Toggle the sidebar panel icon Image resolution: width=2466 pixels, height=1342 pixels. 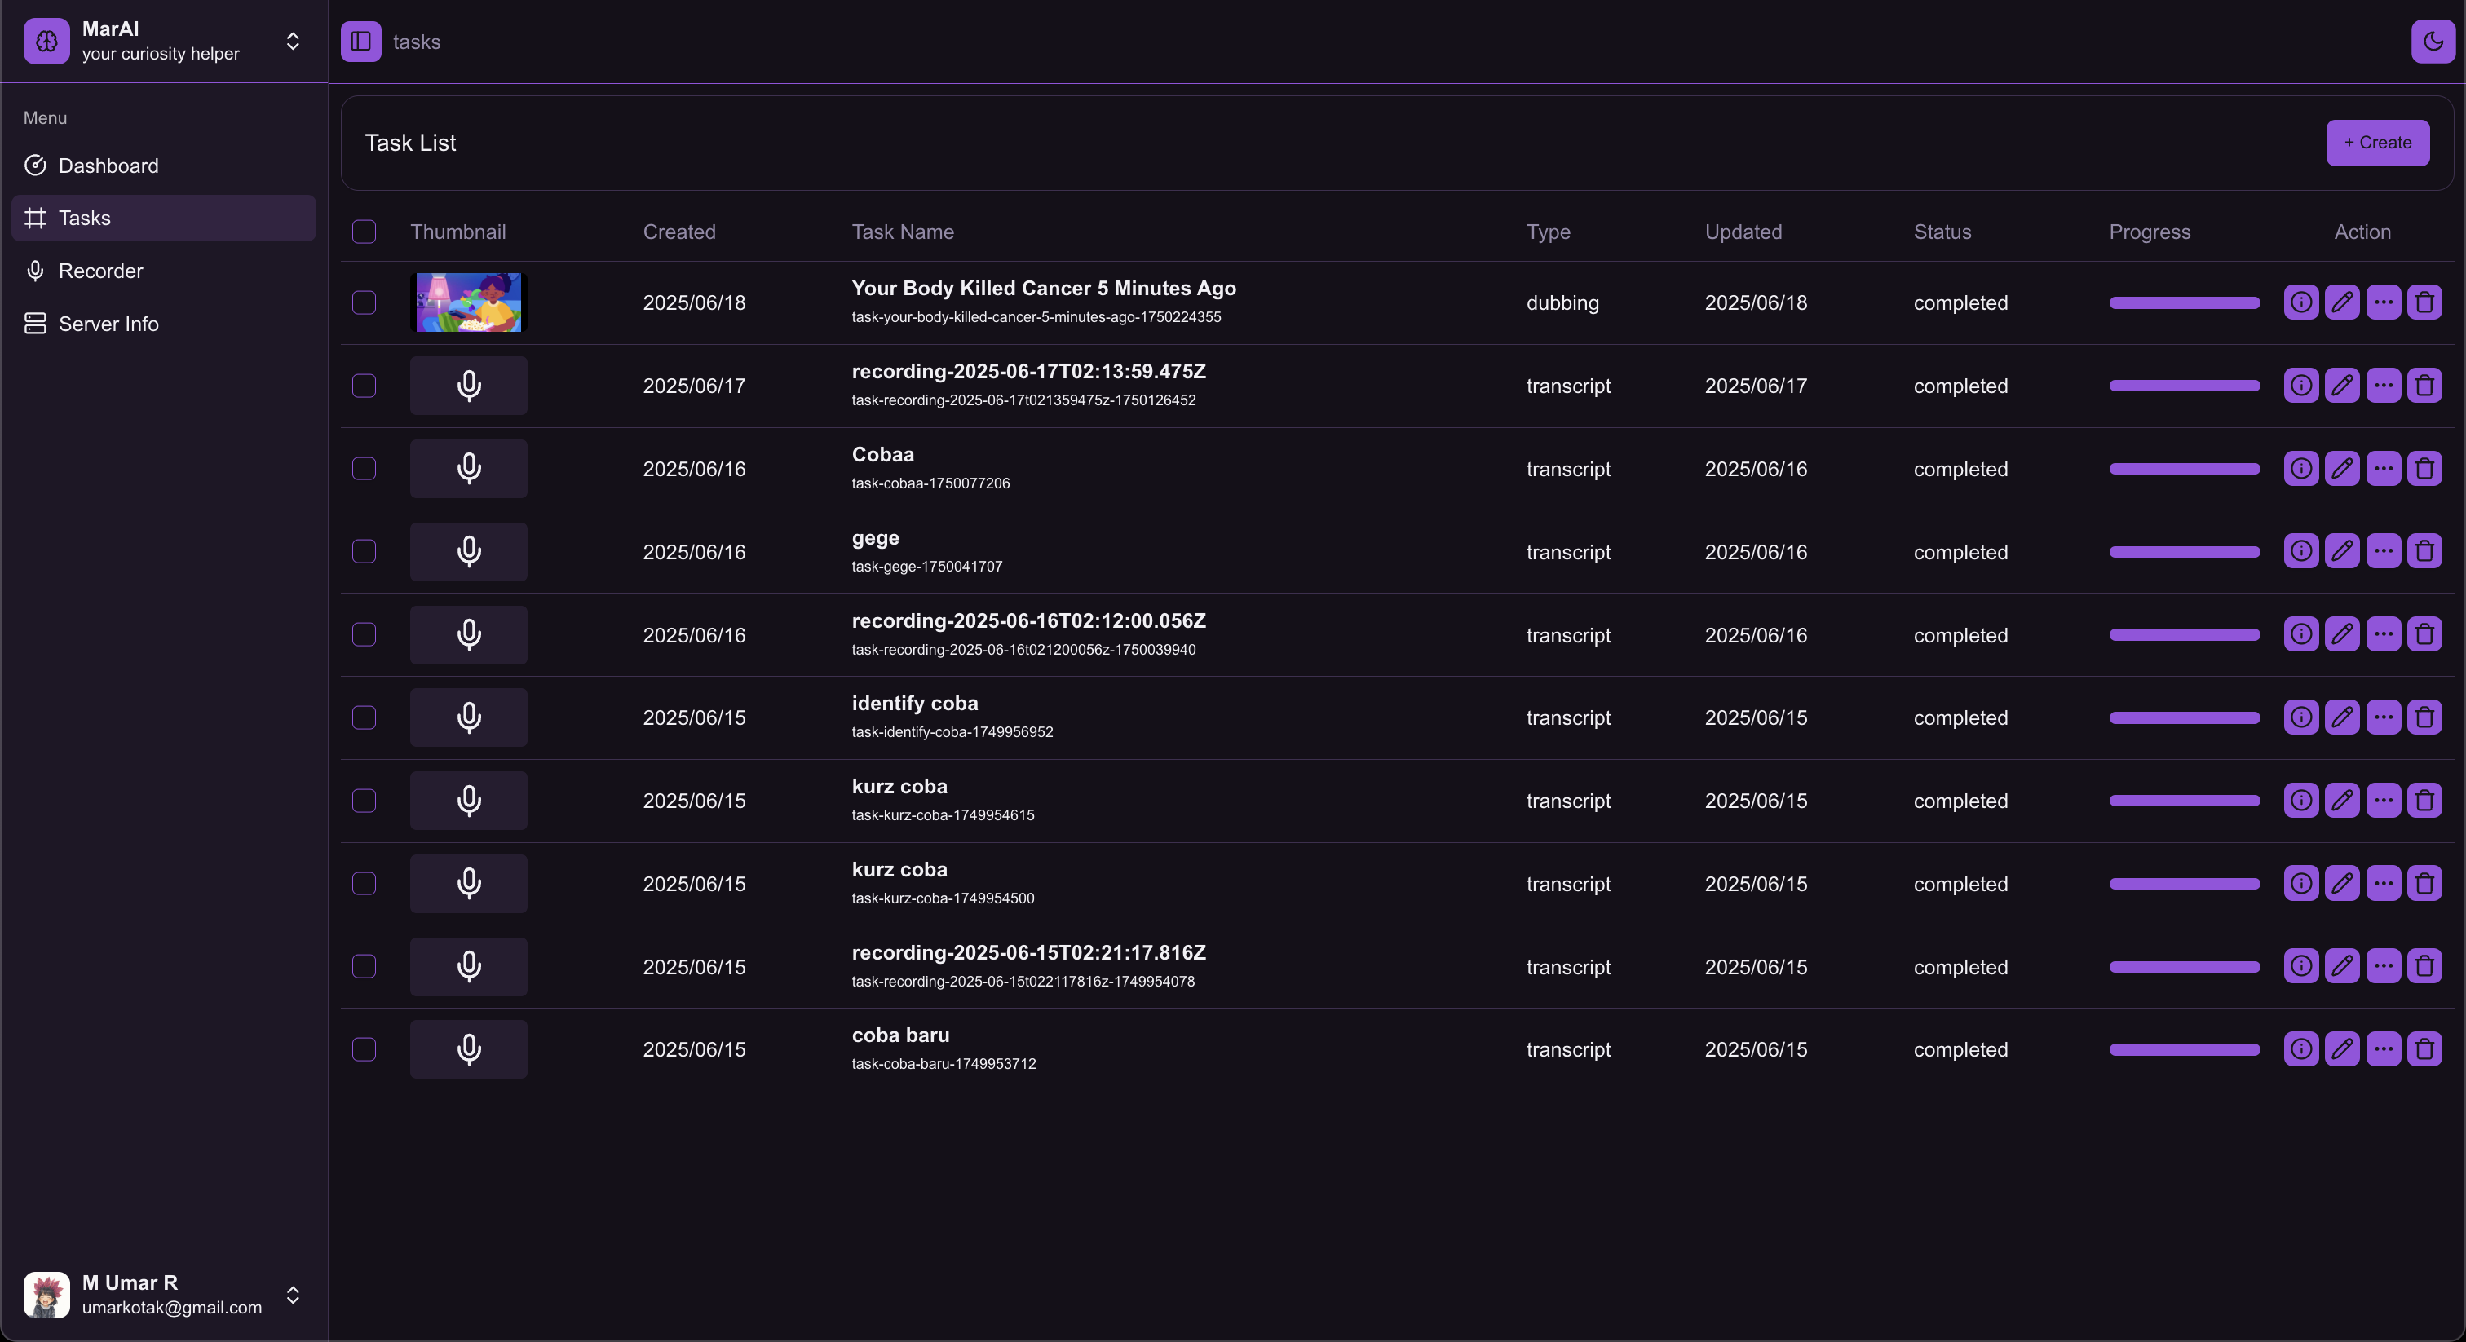(361, 41)
